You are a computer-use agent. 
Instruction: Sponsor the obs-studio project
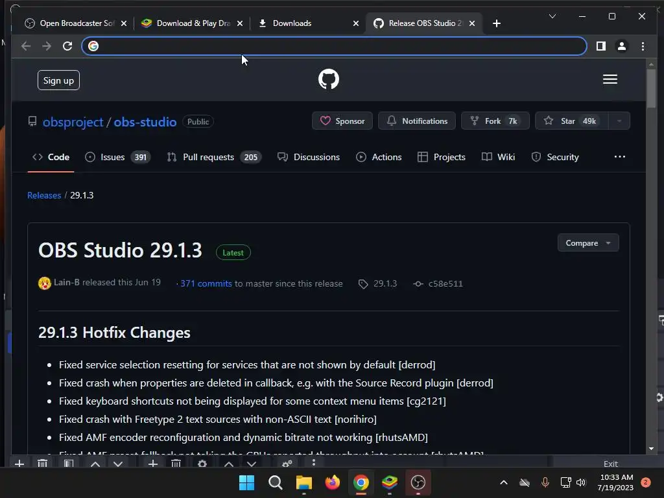click(342, 121)
